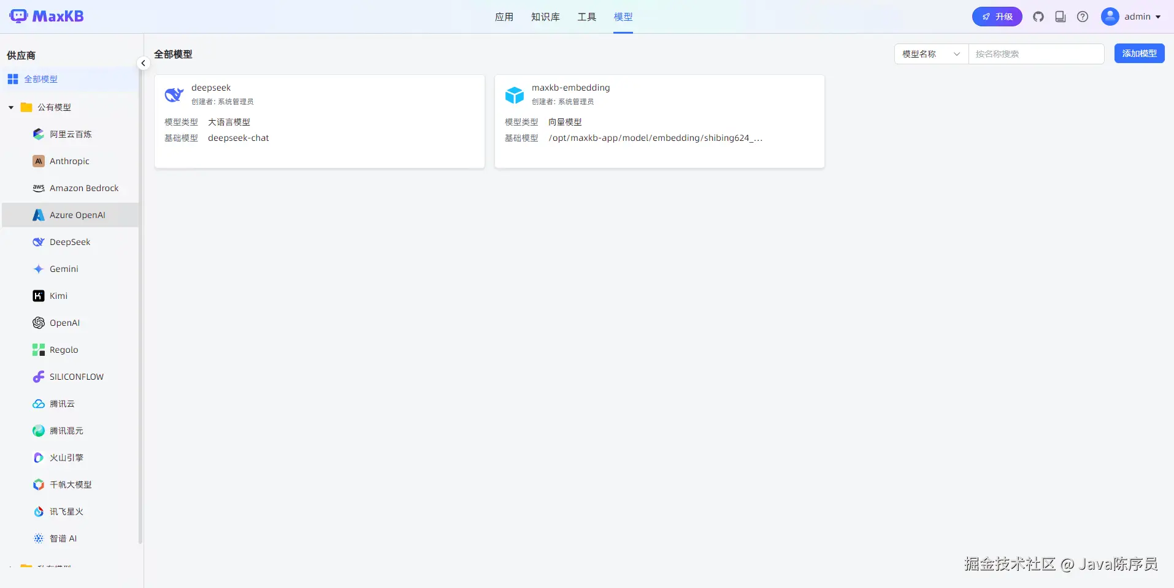The width and height of the screenshot is (1174, 588).
Task: Filter by SILICONFLOW provider
Action: (71, 377)
